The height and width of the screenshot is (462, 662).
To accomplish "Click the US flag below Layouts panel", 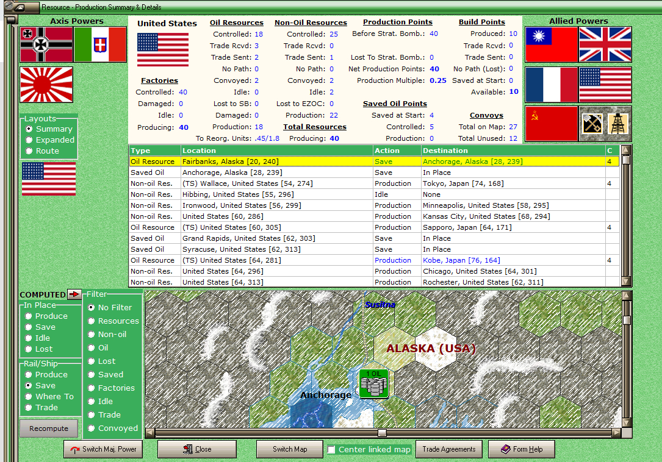I will point(49,179).
